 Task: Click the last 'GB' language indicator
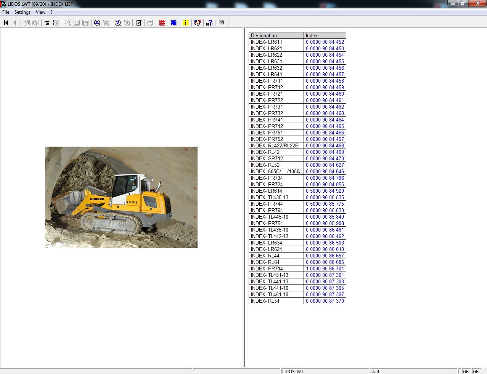click(476, 371)
